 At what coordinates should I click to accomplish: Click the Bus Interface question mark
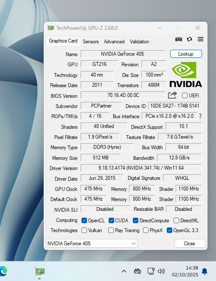(x=200, y=116)
